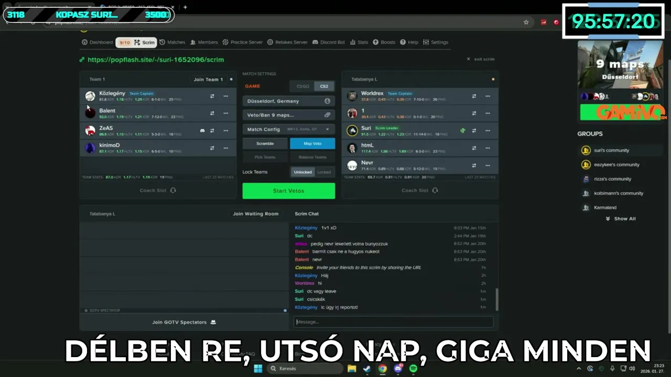Open the more options menu for Worldrex
Viewport: 671px width, 377px height.
point(488,96)
